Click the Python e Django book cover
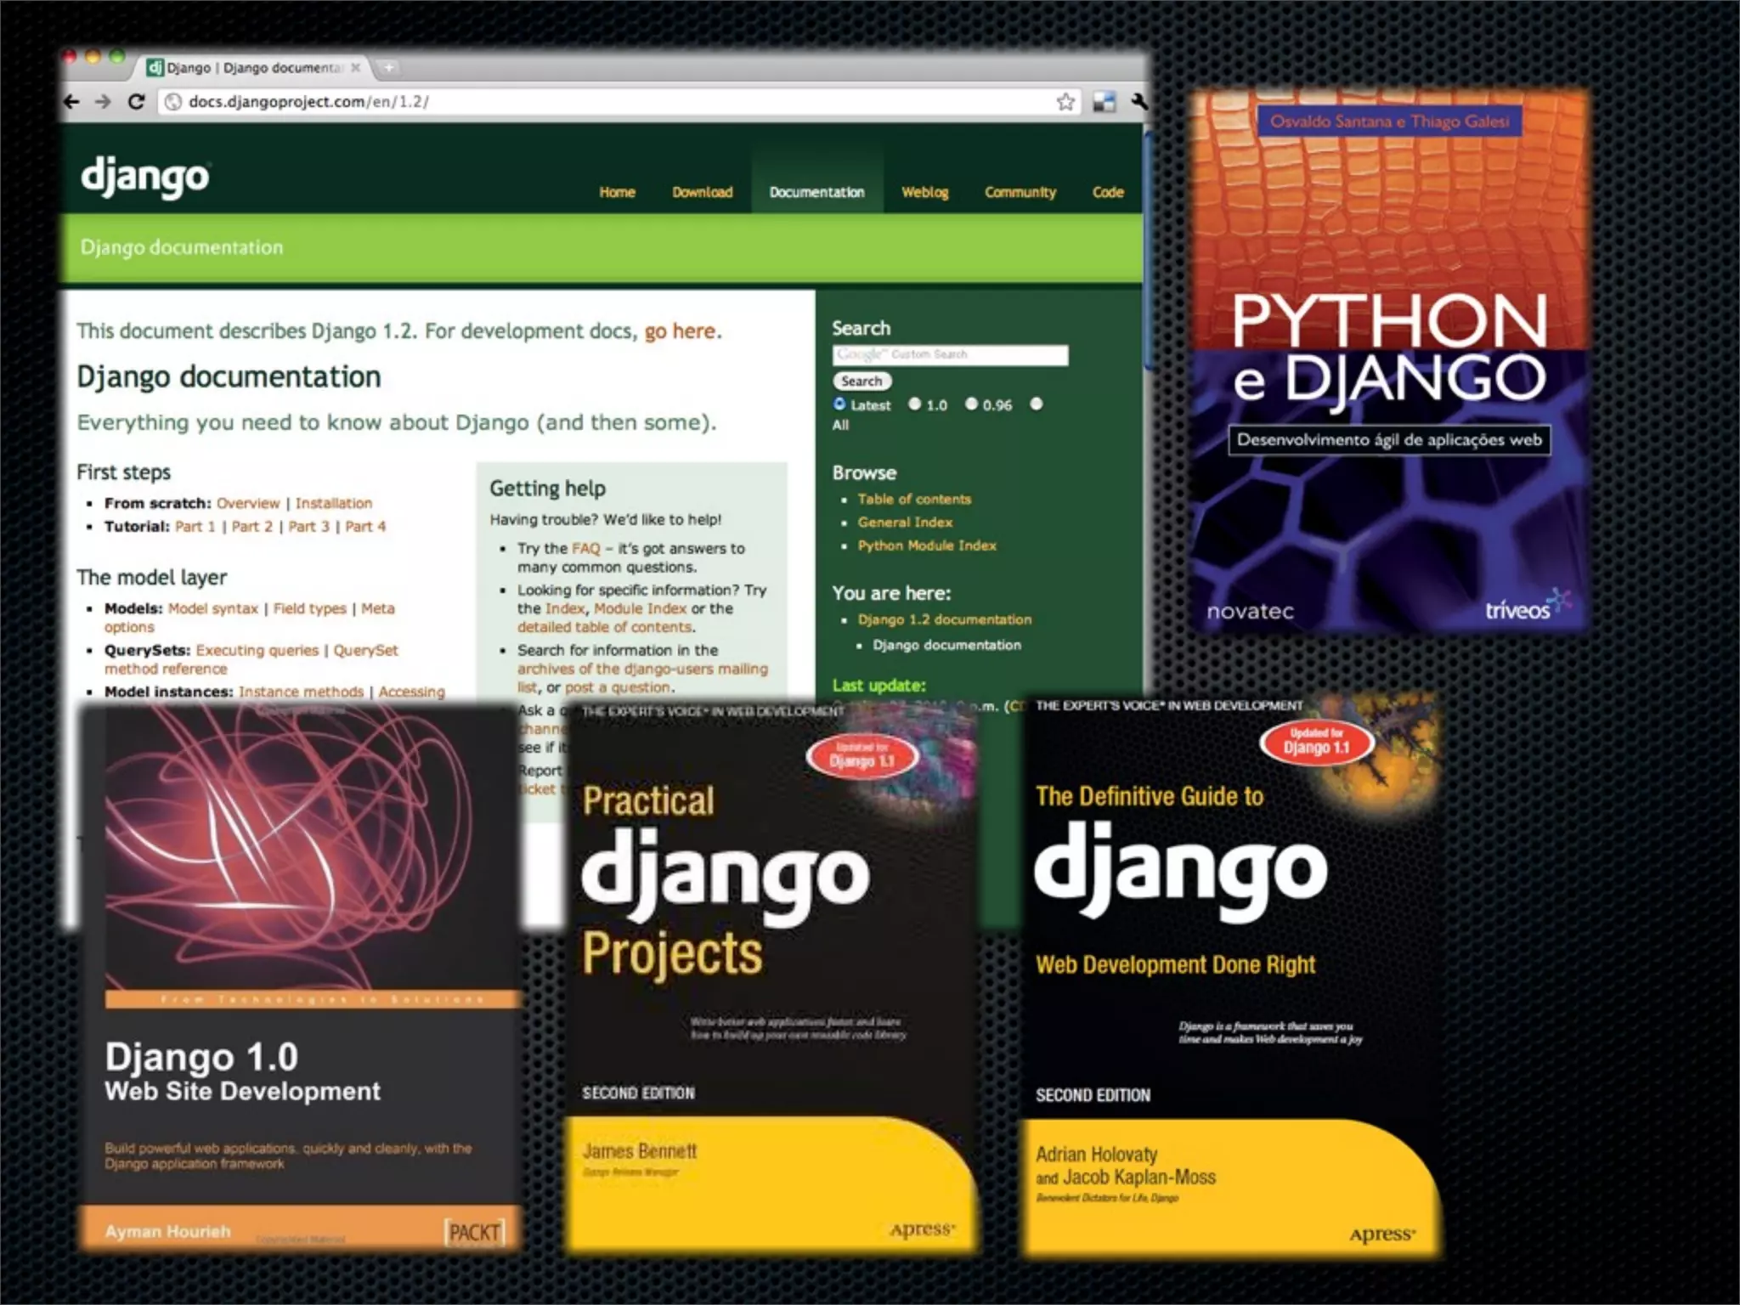Screen dimensions: 1740x1305 [x=1388, y=362]
